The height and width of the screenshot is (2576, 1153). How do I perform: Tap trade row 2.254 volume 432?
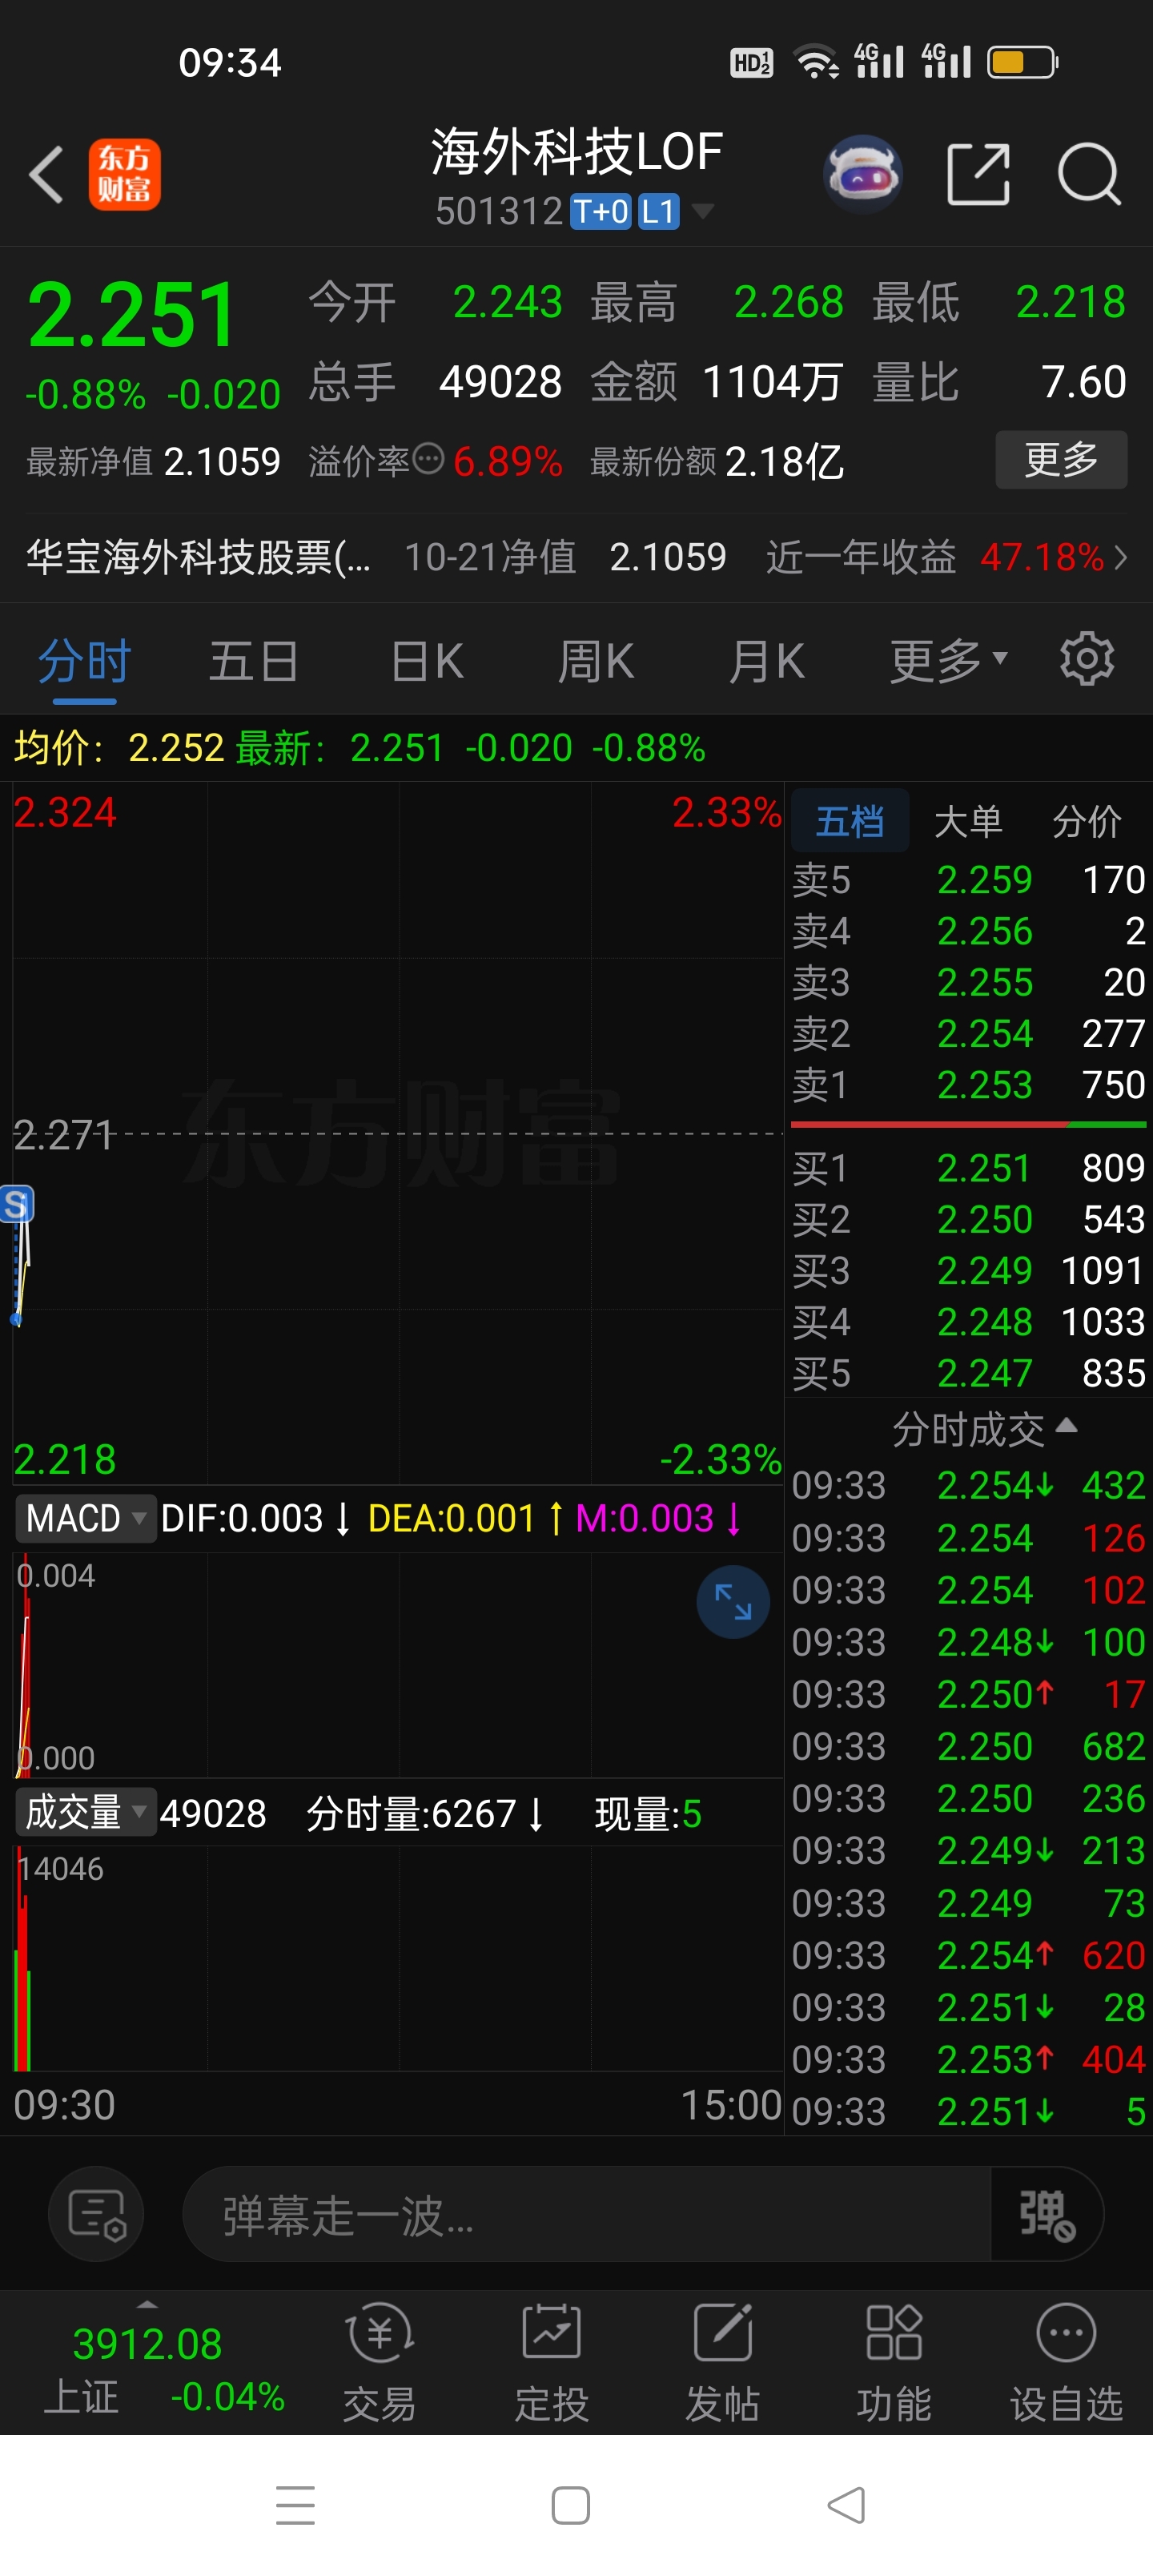point(968,1485)
